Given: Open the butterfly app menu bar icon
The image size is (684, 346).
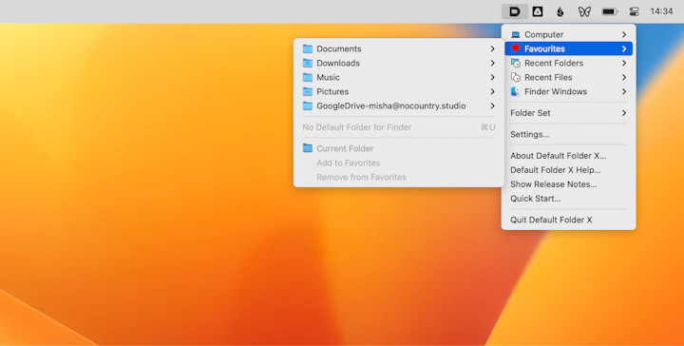Looking at the screenshot, I should click(584, 11).
